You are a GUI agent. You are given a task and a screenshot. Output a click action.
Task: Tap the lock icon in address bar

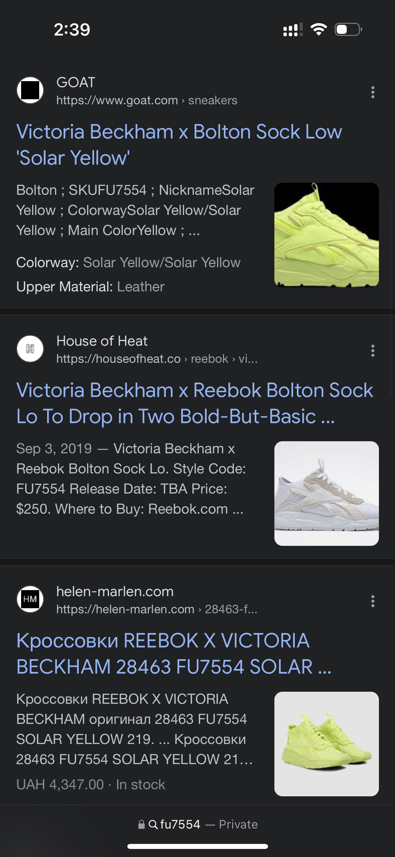coord(141,824)
